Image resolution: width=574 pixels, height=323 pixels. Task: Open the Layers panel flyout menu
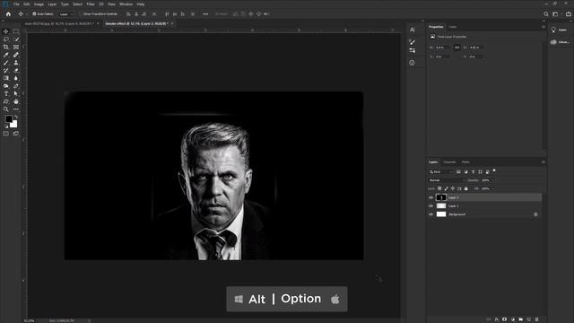point(544,161)
